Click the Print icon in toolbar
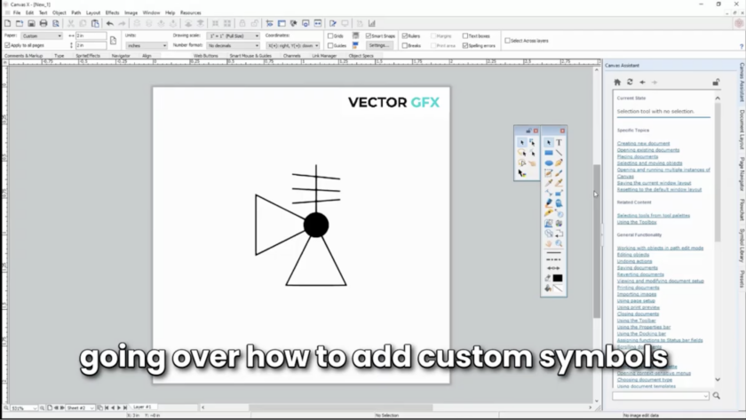 pyautogui.click(x=44, y=23)
